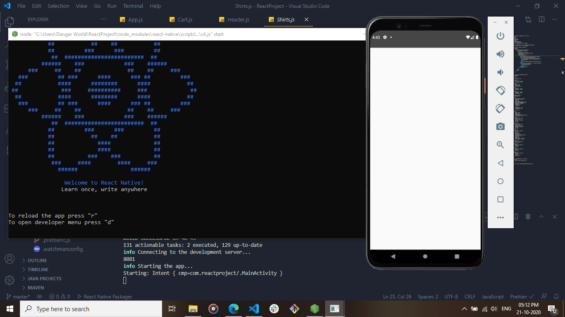This screenshot has width=565, height=317.
Task: Rotate emulator right with second rotate icon
Action: pyautogui.click(x=500, y=108)
